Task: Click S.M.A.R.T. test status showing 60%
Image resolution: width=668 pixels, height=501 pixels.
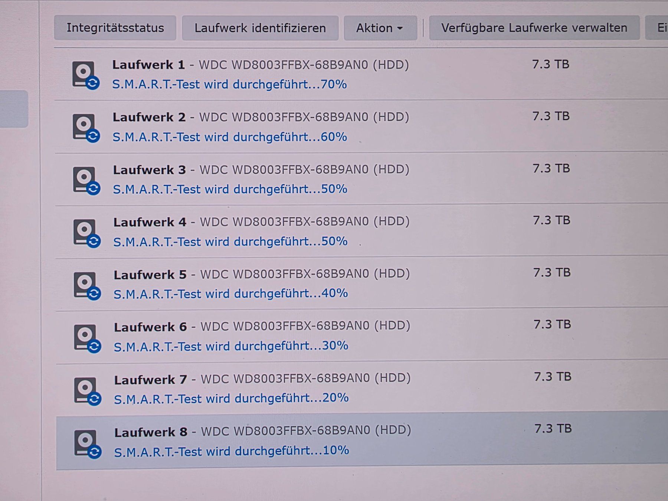Action: pos(230,137)
